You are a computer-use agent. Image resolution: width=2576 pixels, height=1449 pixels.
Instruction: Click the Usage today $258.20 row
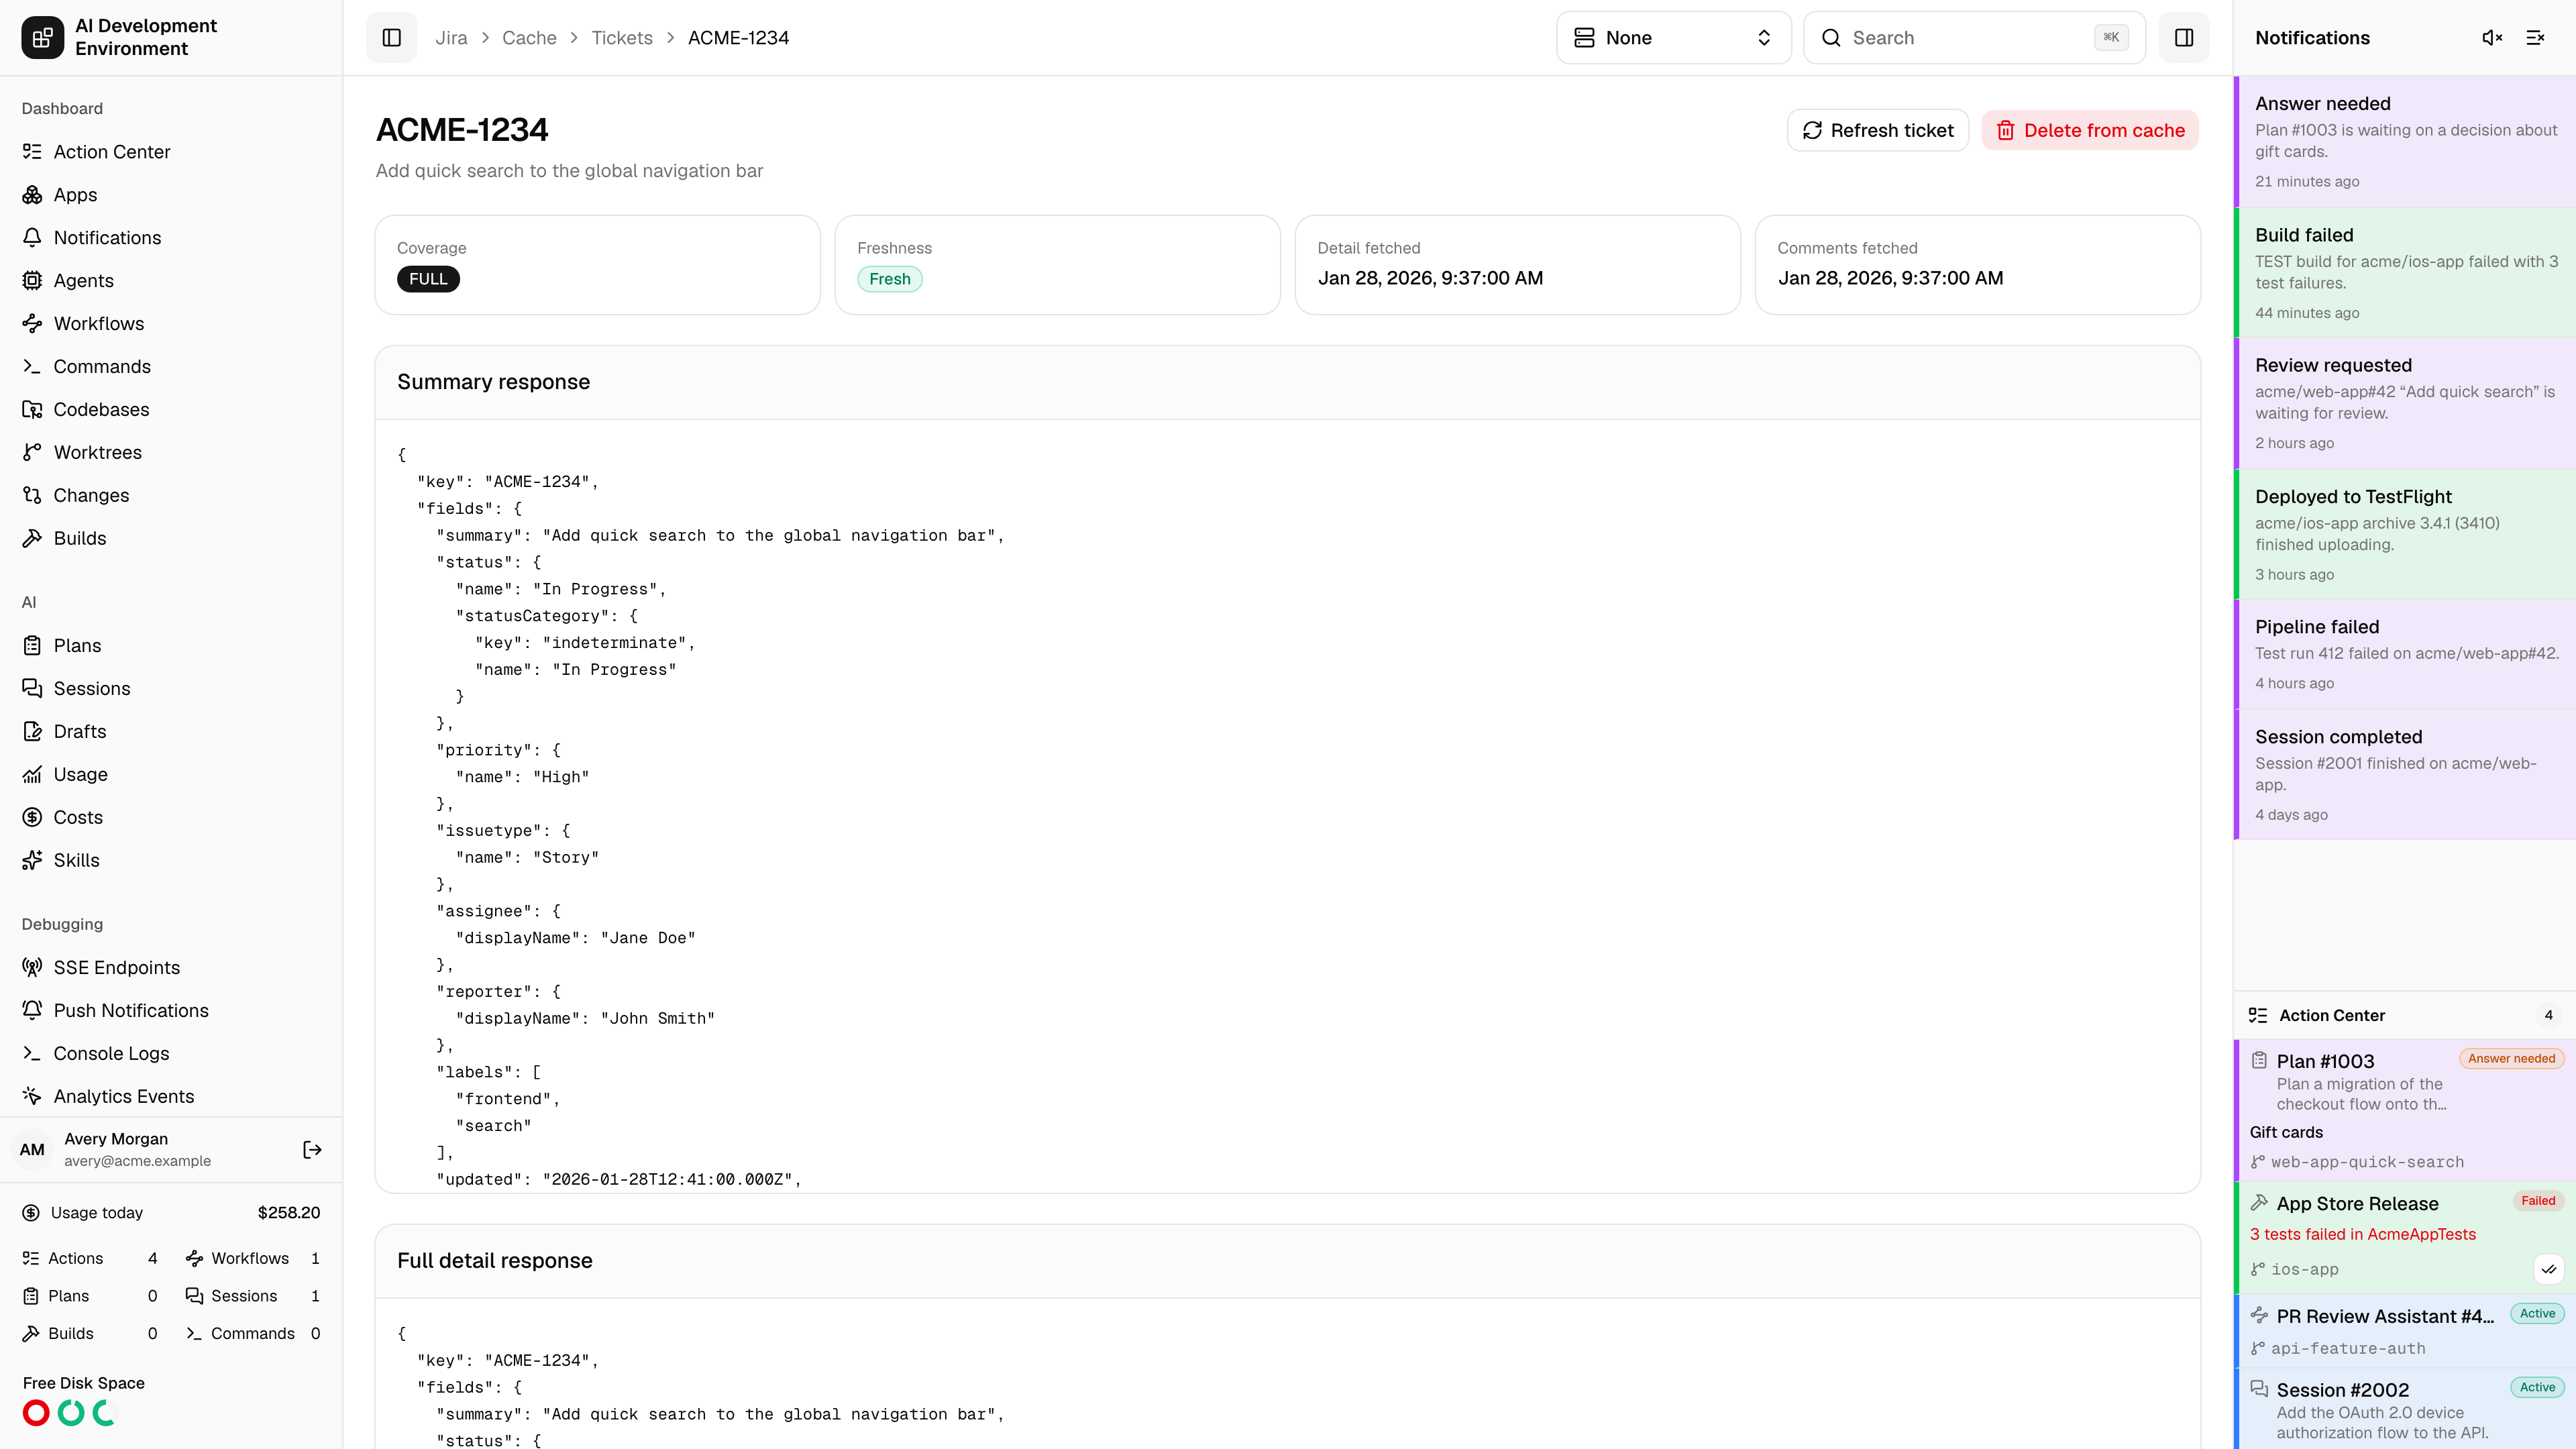(x=171, y=1213)
